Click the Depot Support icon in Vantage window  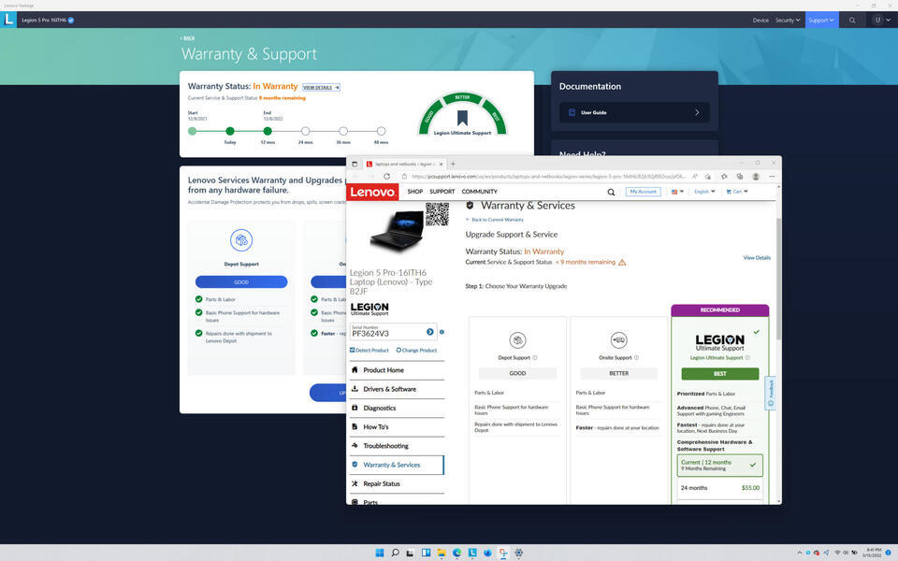241,240
